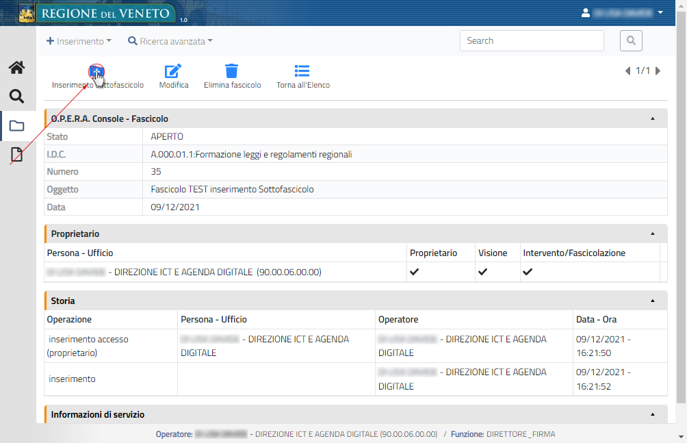687x443 pixels.
Task: Collapse the O.P.E.R.A. Console - Fascicolo panel
Action: point(652,118)
